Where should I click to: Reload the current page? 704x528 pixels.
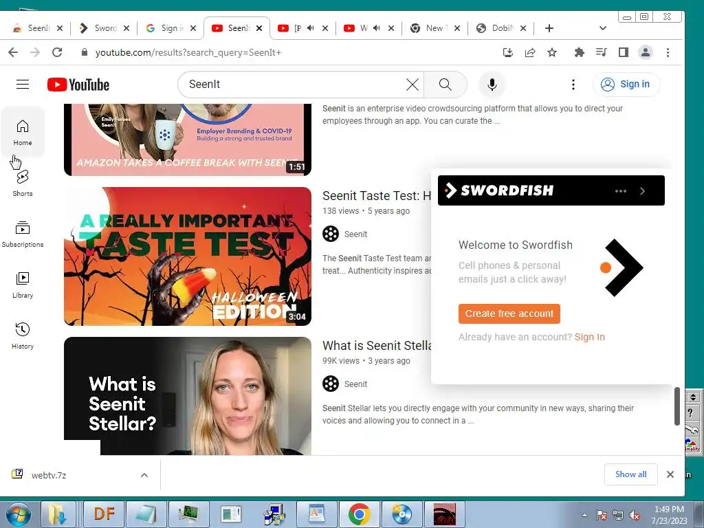(57, 52)
